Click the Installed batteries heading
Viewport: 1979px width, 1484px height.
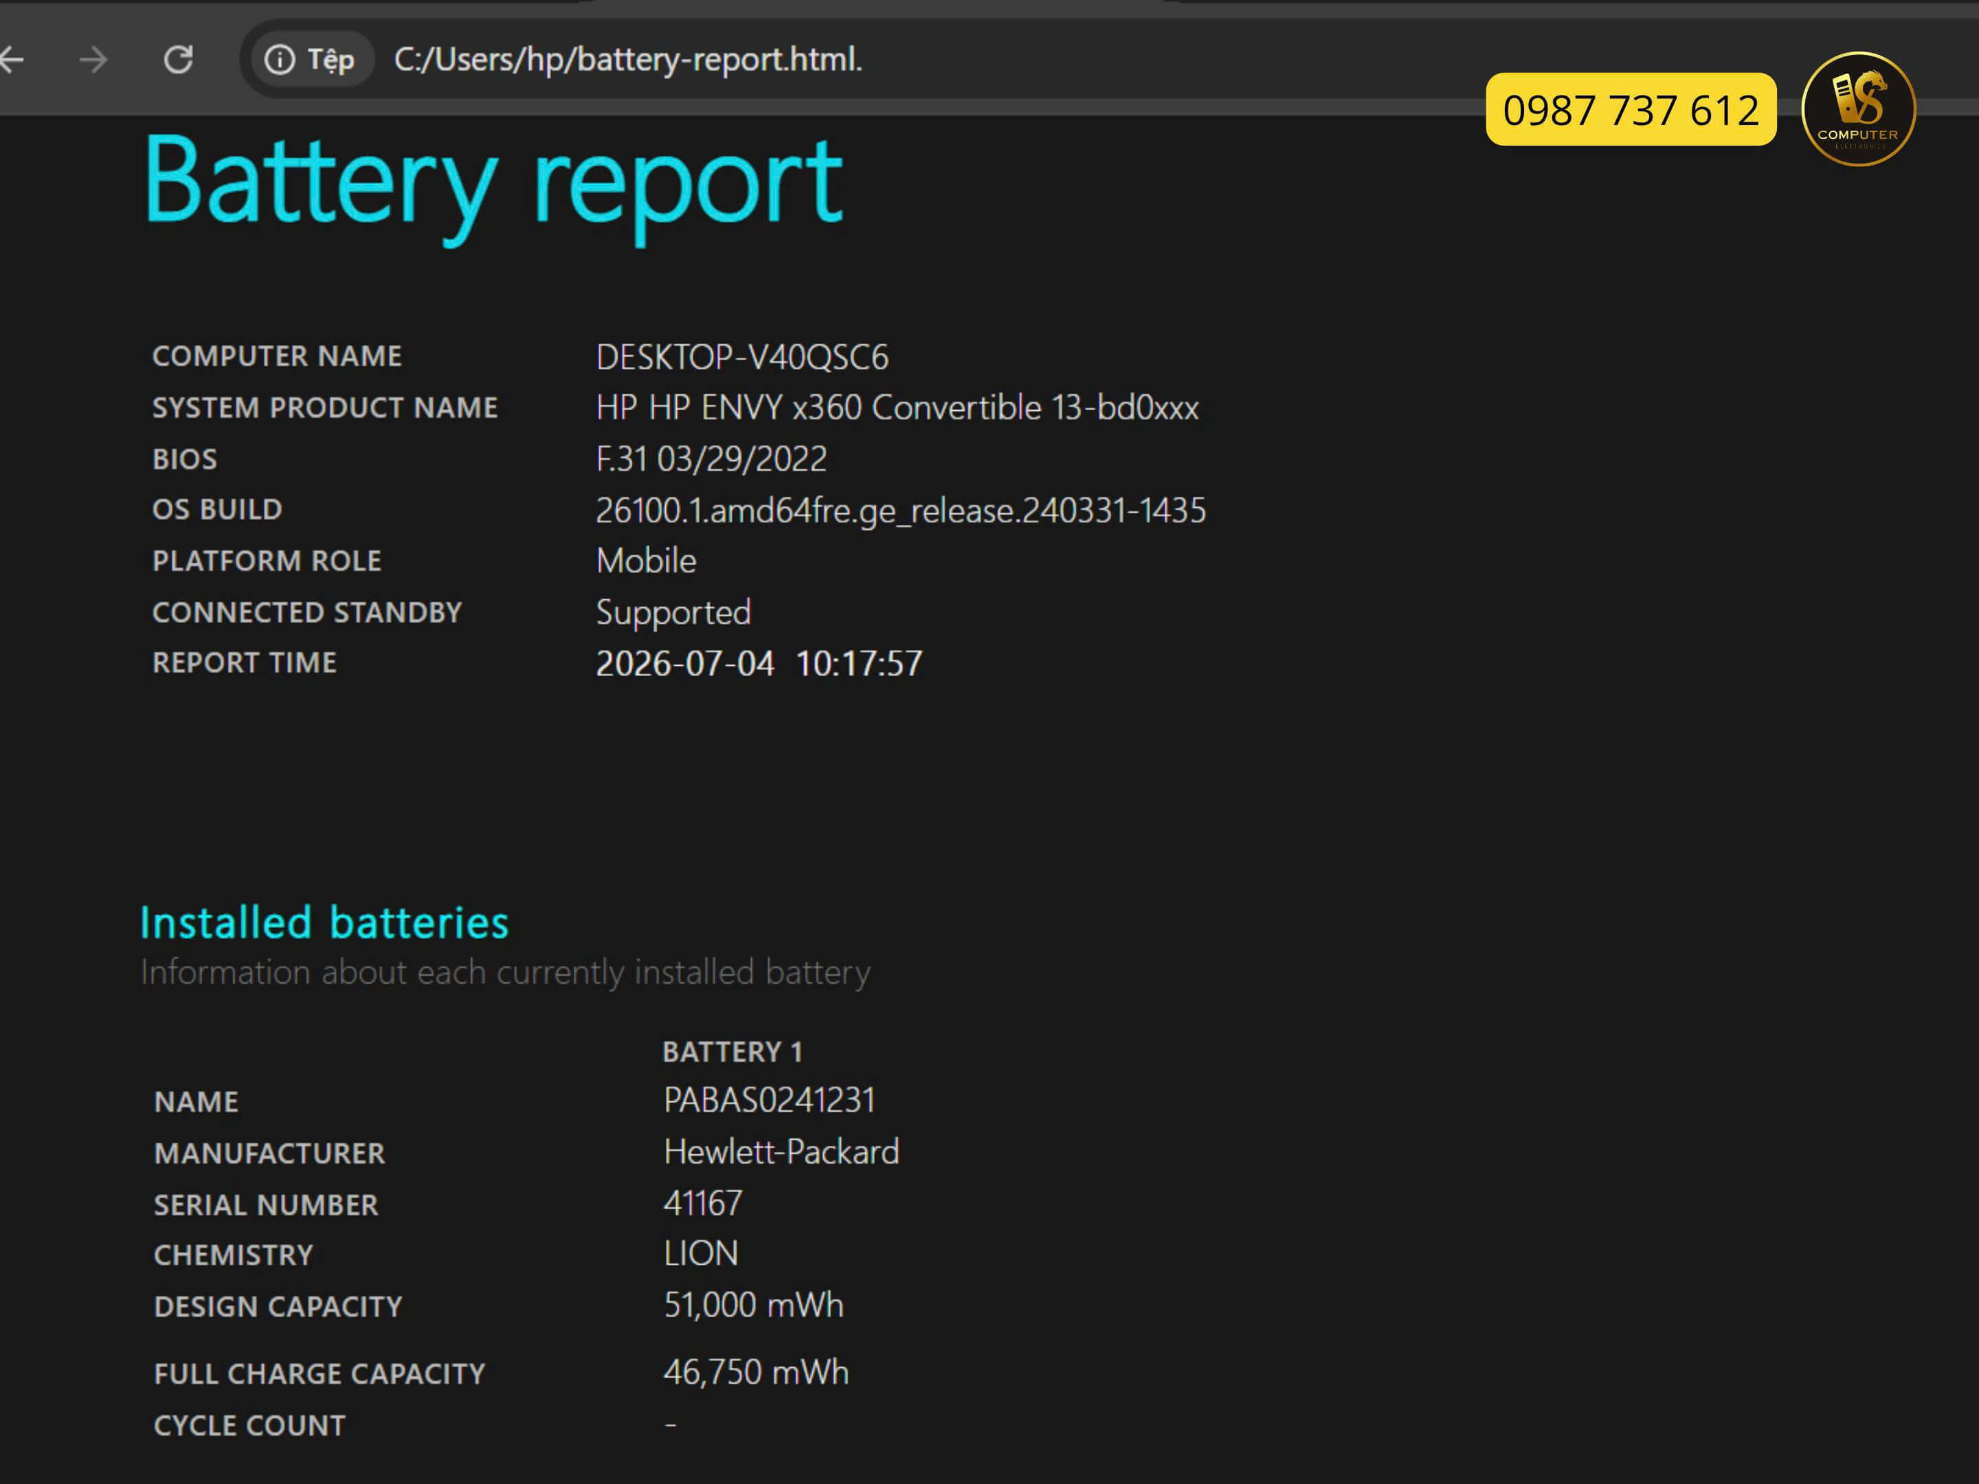point(324,923)
